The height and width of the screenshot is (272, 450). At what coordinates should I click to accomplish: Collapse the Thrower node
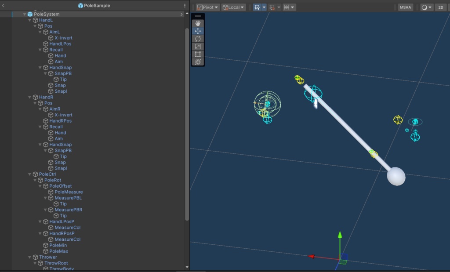(30, 257)
